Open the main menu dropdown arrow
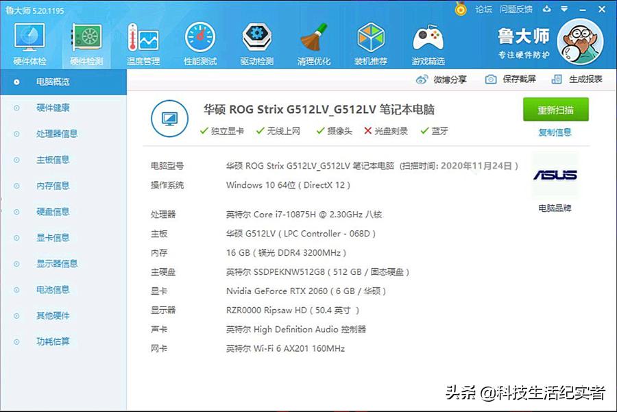 (x=566, y=10)
